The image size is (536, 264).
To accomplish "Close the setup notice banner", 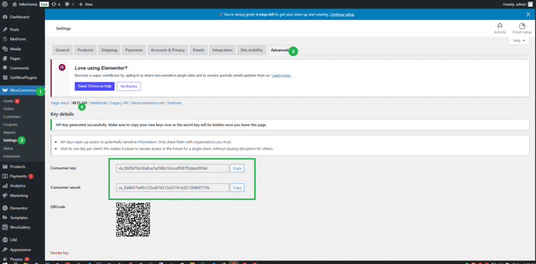I will click(x=529, y=14).
